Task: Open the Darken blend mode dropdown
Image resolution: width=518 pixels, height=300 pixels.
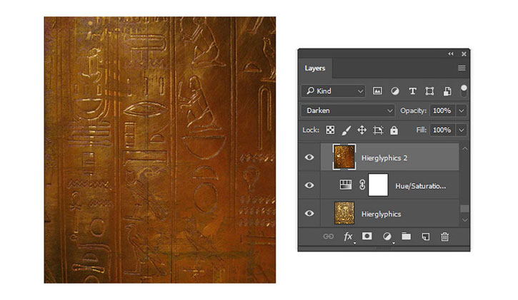Action: [x=348, y=110]
